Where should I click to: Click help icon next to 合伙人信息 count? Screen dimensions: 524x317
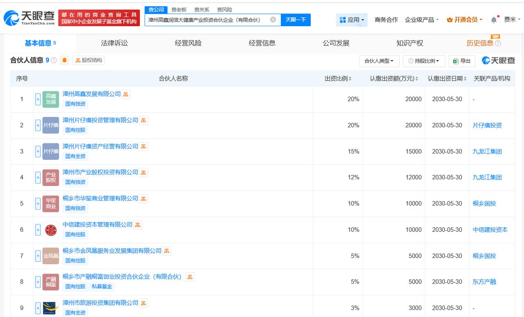click(x=54, y=60)
